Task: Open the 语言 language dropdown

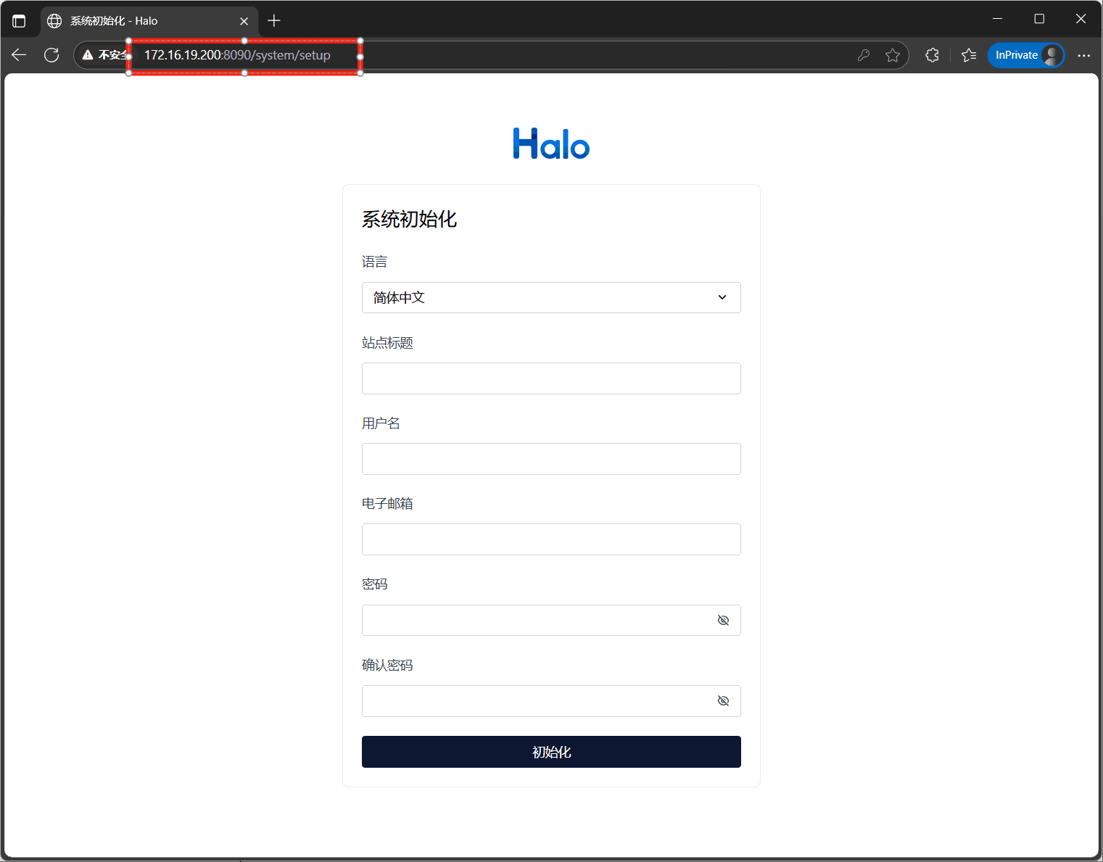Action: click(551, 298)
